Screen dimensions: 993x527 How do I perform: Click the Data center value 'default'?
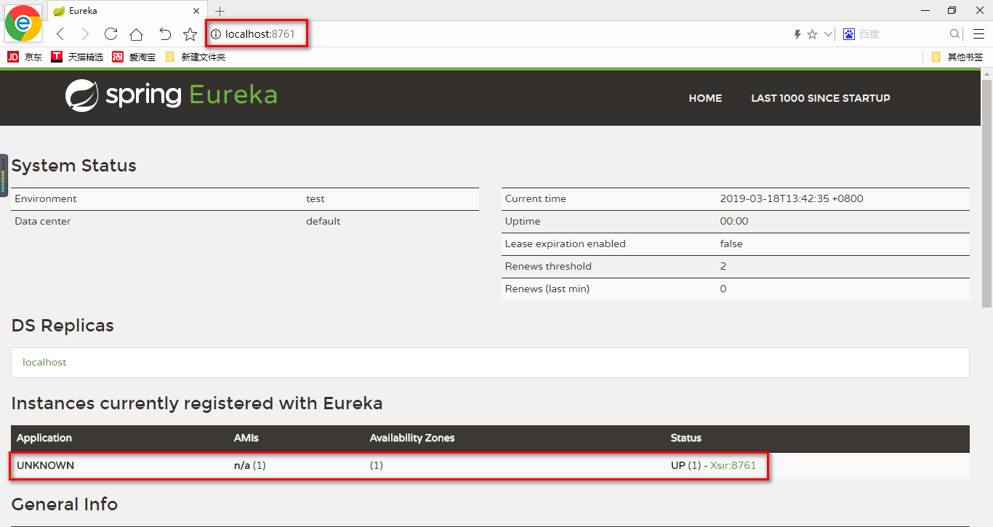[x=323, y=221]
